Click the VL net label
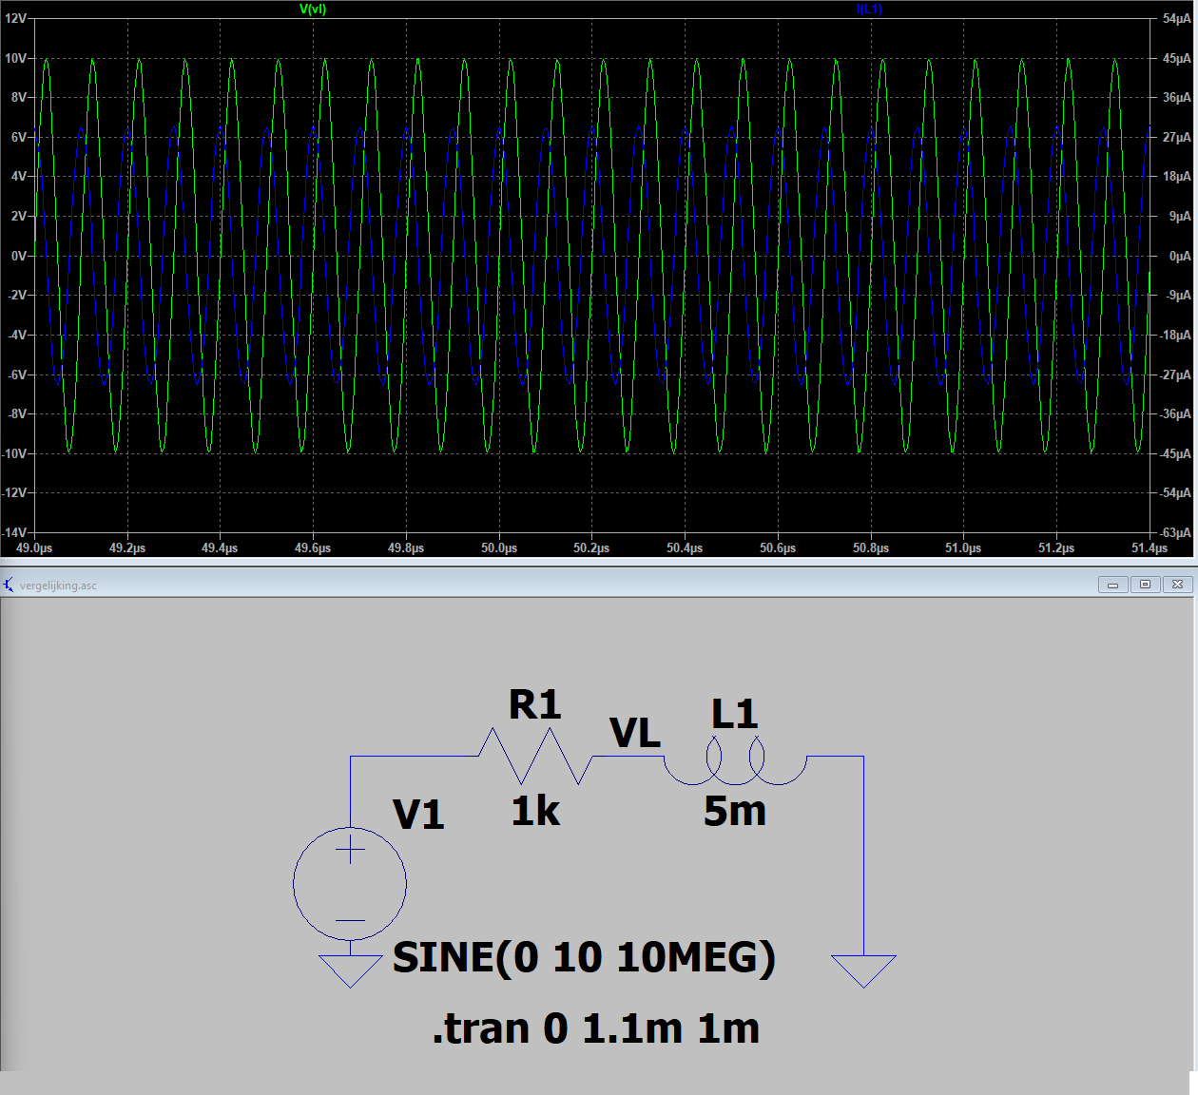1198x1095 pixels. pyautogui.click(x=635, y=733)
